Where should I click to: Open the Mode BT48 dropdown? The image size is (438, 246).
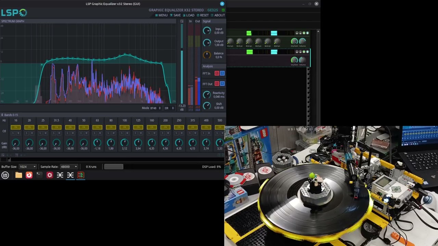click(x=156, y=108)
